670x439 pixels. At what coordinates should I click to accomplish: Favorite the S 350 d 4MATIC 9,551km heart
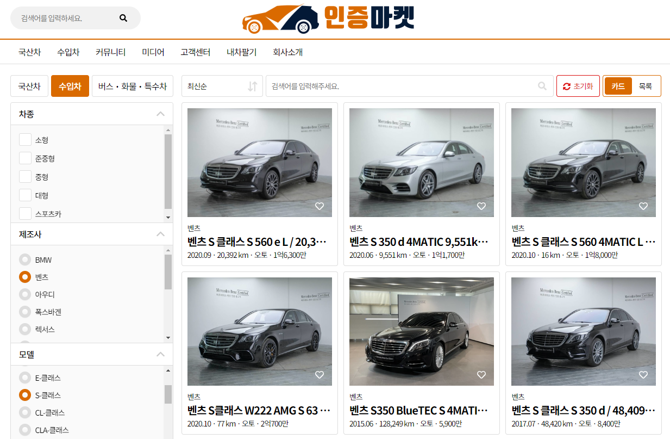pos(481,206)
